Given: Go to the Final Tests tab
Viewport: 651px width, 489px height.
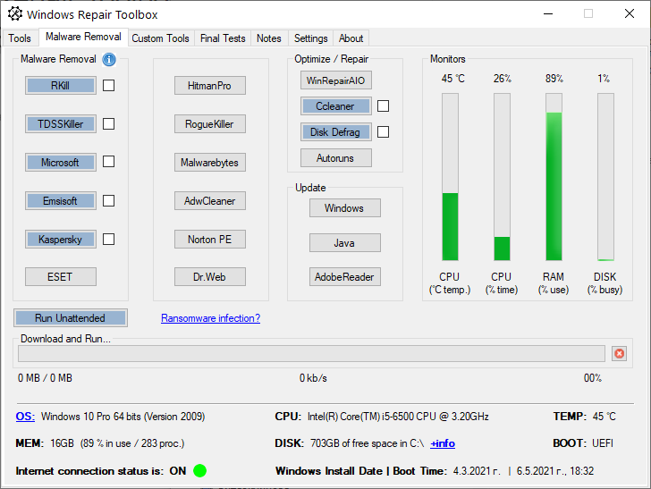Looking at the screenshot, I should (x=223, y=38).
